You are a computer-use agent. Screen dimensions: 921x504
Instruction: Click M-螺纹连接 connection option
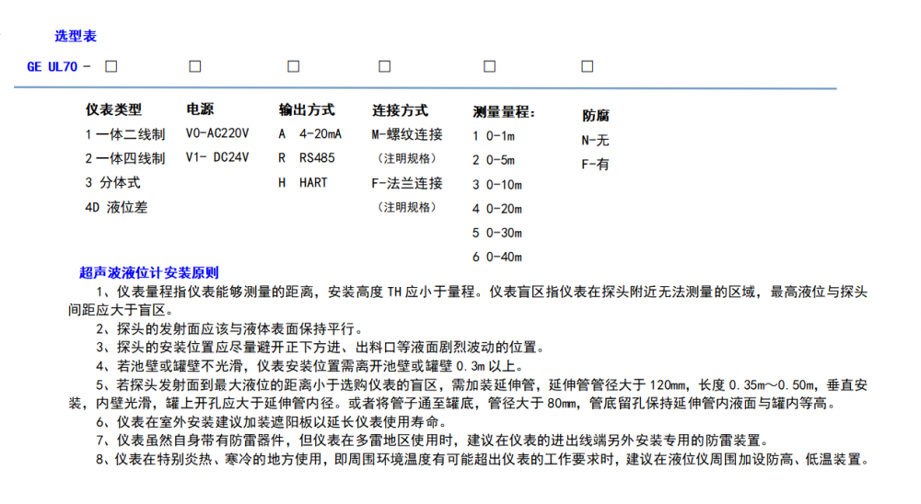(407, 134)
